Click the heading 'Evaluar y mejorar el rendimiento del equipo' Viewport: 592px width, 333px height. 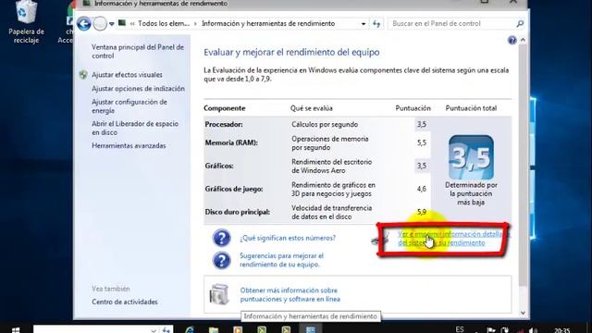coord(291,52)
